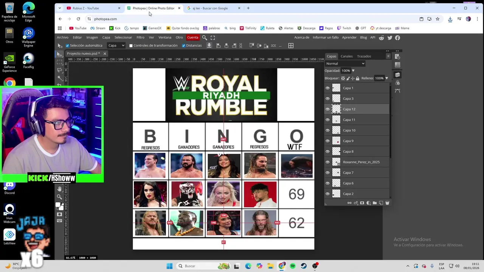Open the Layers panel options menu

click(x=388, y=56)
